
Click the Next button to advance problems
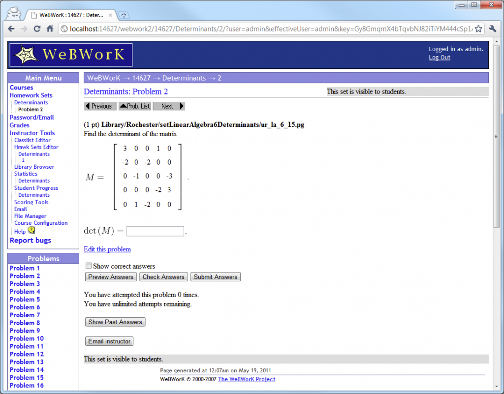click(169, 106)
